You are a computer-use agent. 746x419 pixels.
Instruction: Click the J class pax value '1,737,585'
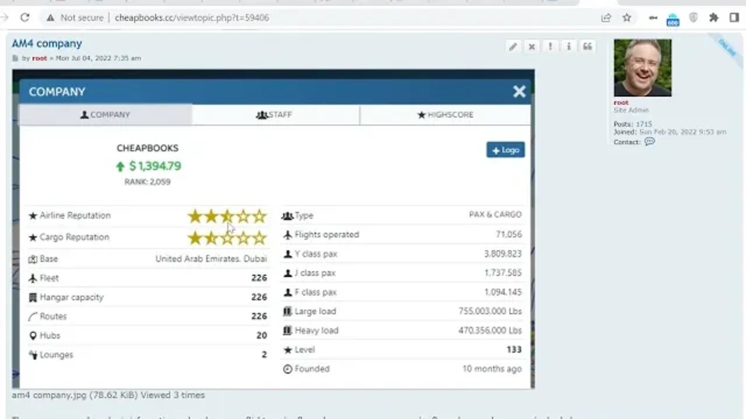tap(503, 273)
